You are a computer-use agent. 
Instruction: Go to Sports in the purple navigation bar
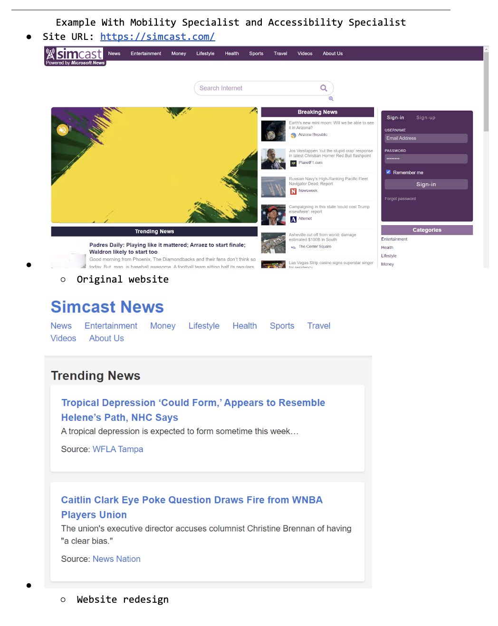(256, 54)
